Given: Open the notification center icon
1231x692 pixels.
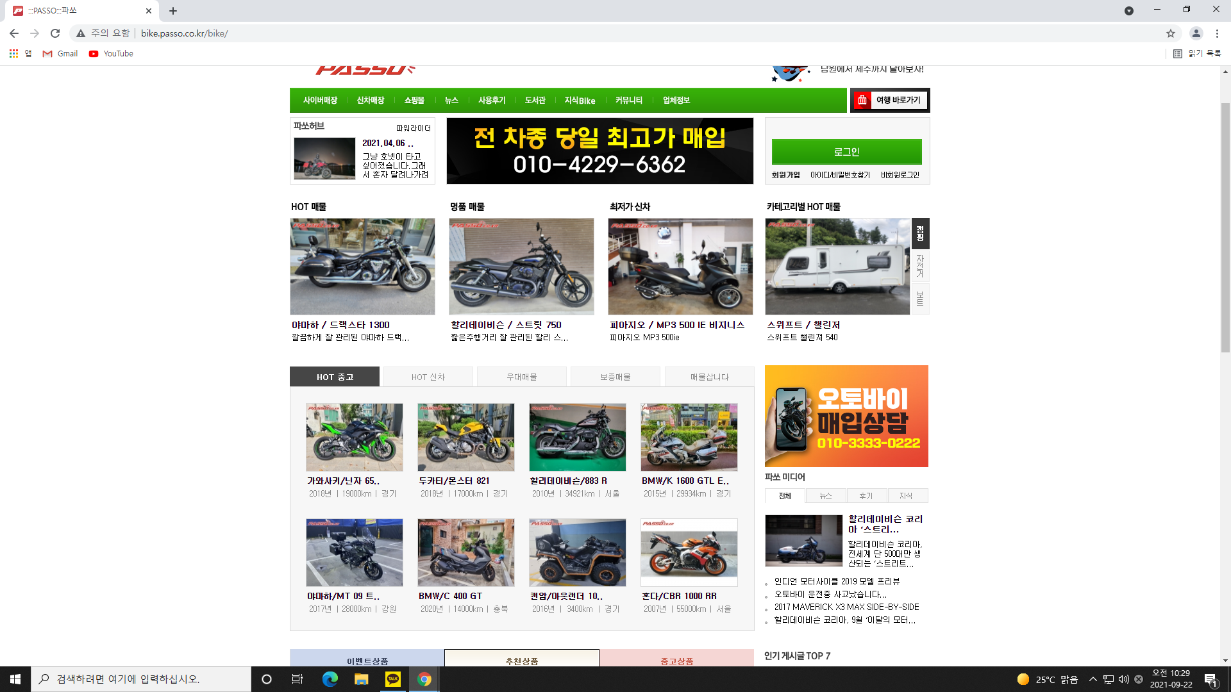Looking at the screenshot, I should tap(1211, 679).
